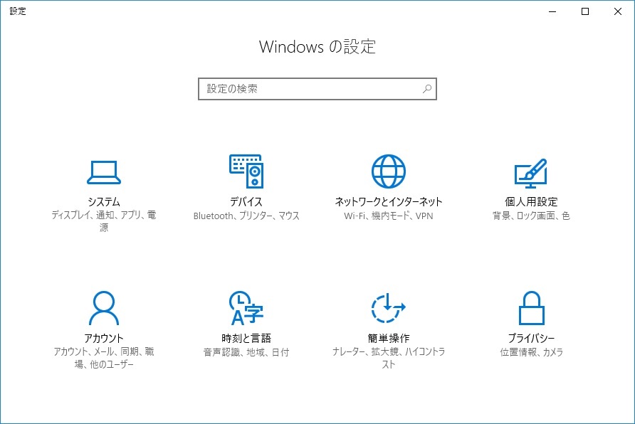Select the アカウント category title
635x424 pixels.
point(104,338)
